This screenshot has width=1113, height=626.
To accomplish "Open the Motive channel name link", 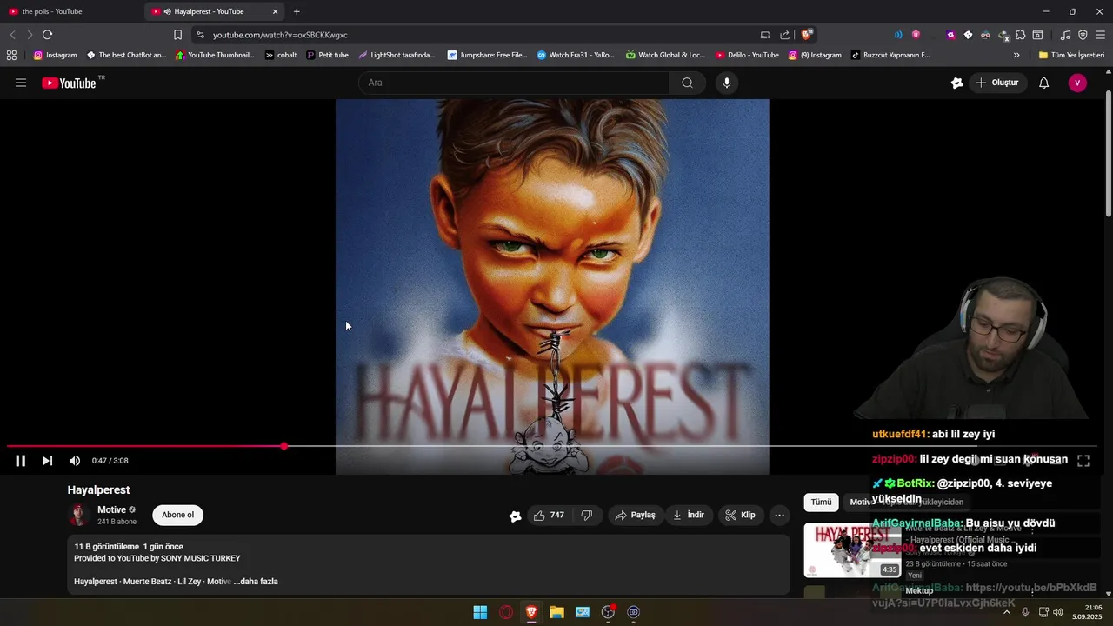I will (111, 510).
